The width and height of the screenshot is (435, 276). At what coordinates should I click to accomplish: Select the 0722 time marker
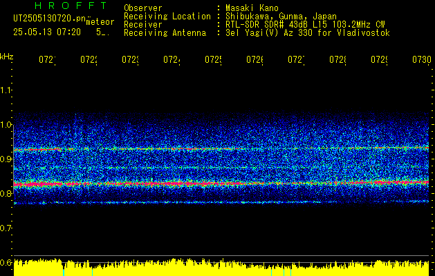tap(89, 60)
